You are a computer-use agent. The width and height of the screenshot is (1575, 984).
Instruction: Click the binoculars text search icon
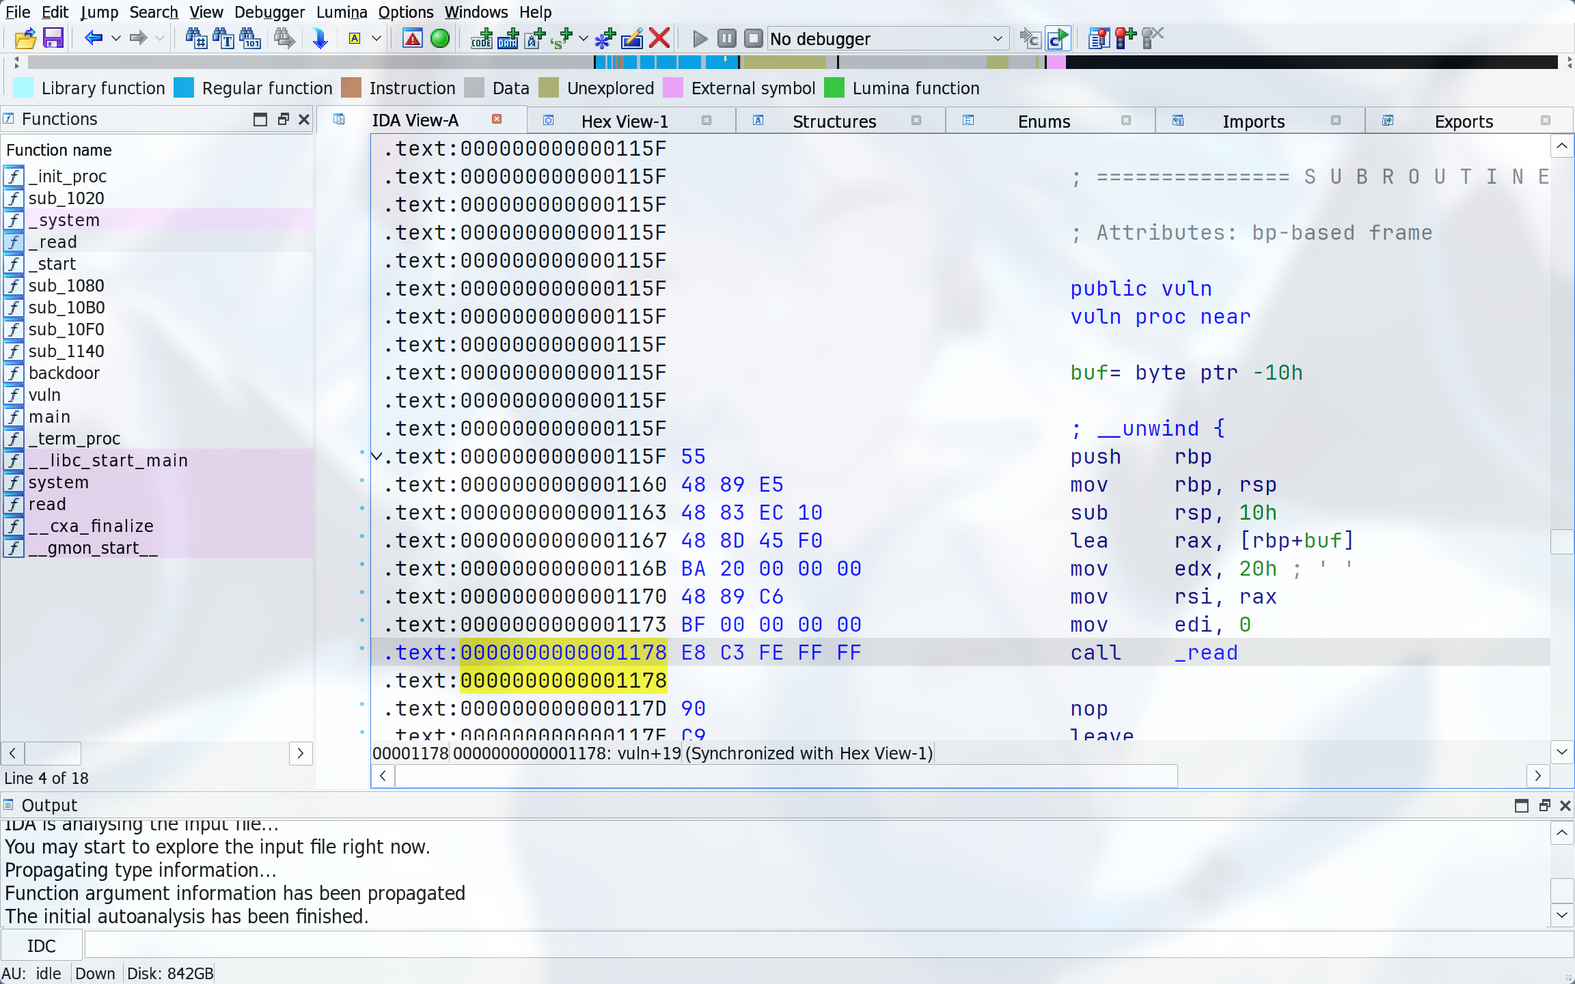tap(223, 38)
